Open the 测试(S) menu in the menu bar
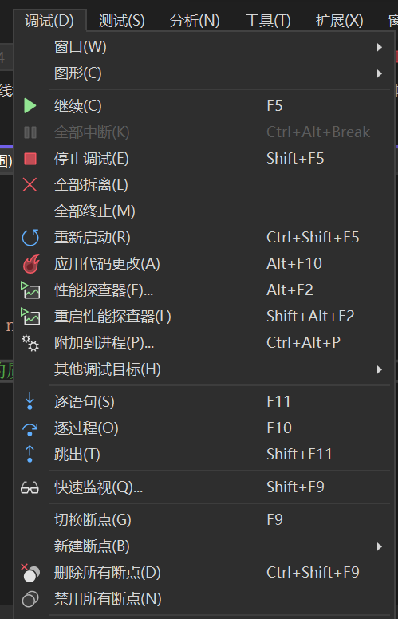Viewport: 398px width, 619px height. 121,21
